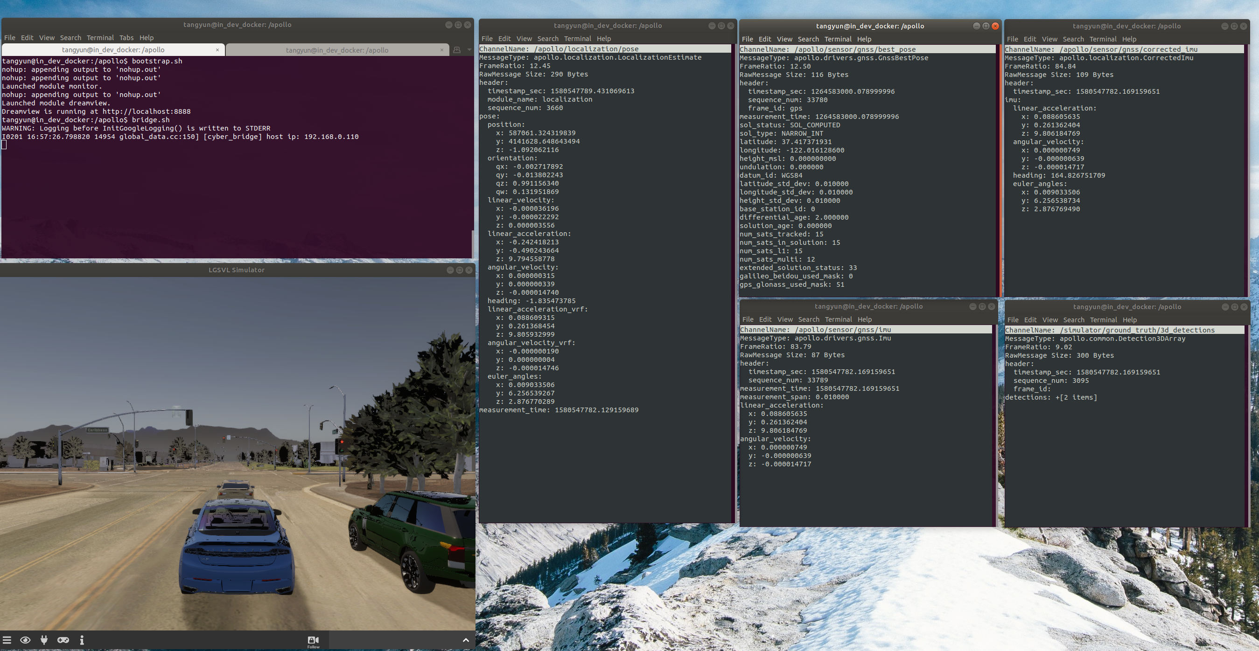
Task: Open View menu in corrected_imu terminal
Action: [x=1050, y=39]
